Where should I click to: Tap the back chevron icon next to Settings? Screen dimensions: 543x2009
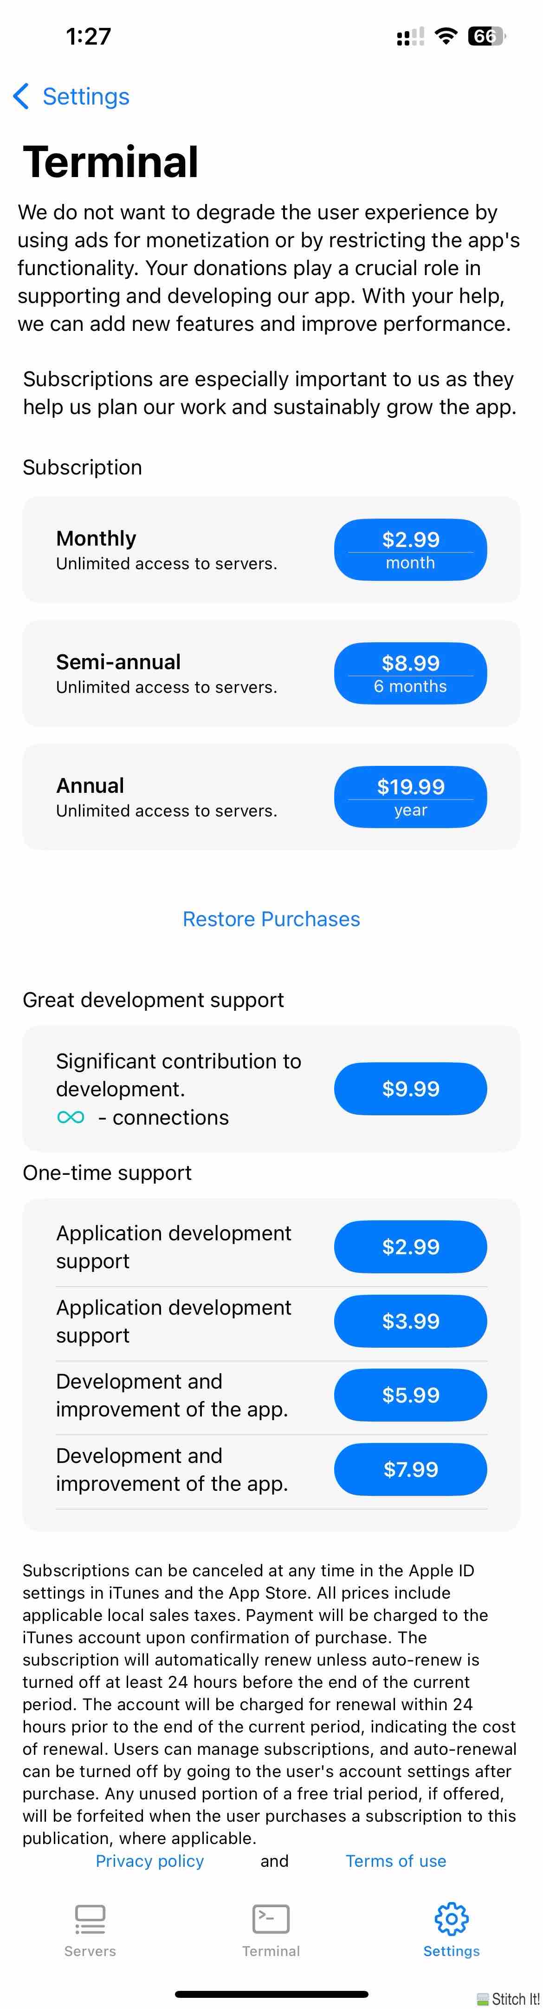21,96
